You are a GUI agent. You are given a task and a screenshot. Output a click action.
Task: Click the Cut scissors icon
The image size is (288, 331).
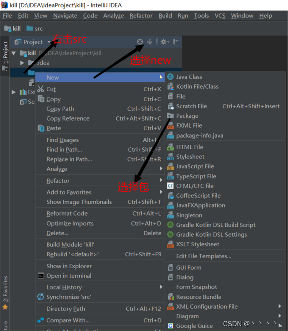click(40, 89)
